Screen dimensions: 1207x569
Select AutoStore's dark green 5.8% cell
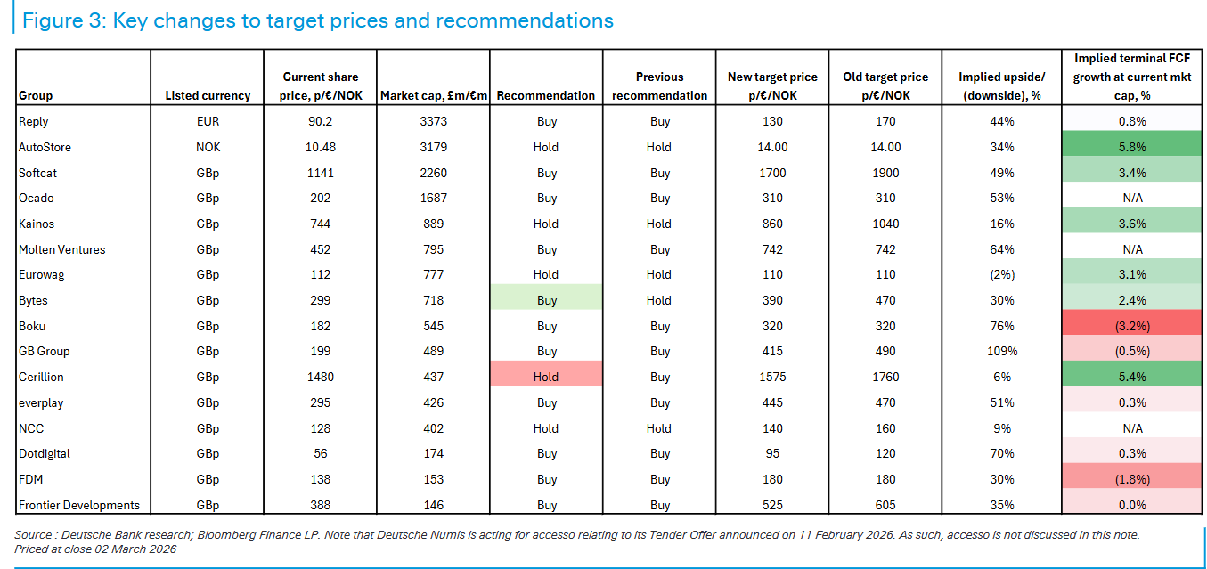pos(1131,147)
